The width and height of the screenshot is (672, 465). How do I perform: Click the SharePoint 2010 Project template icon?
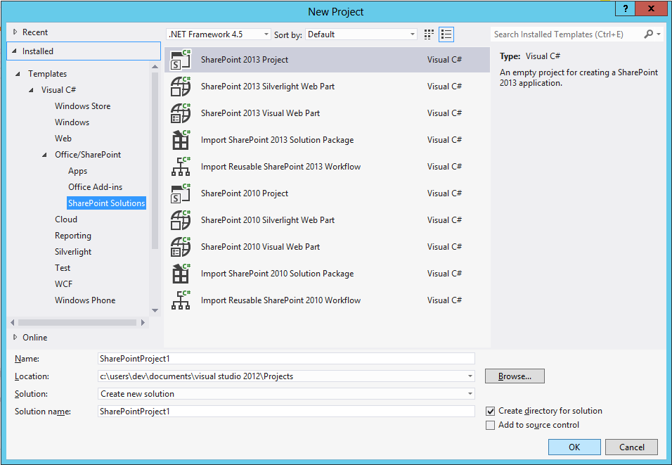(x=181, y=193)
